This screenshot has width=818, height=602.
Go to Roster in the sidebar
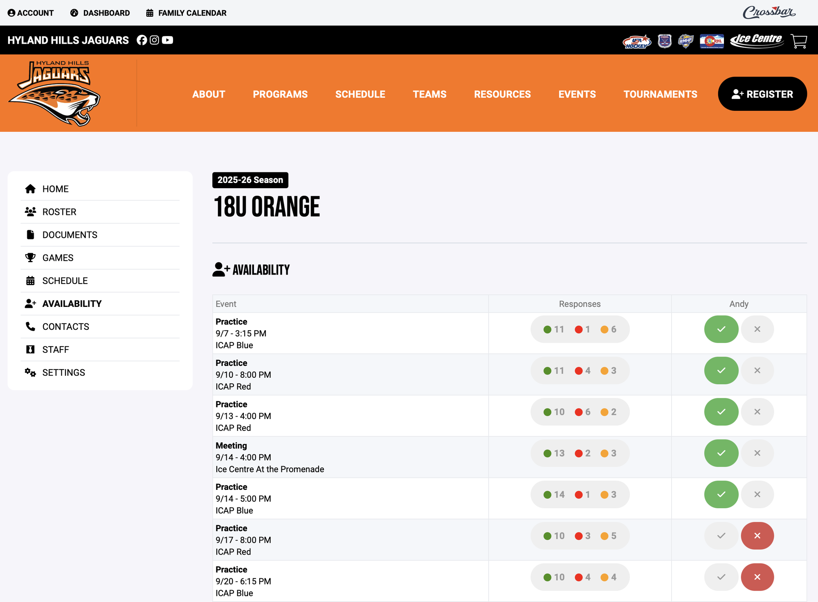59,212
